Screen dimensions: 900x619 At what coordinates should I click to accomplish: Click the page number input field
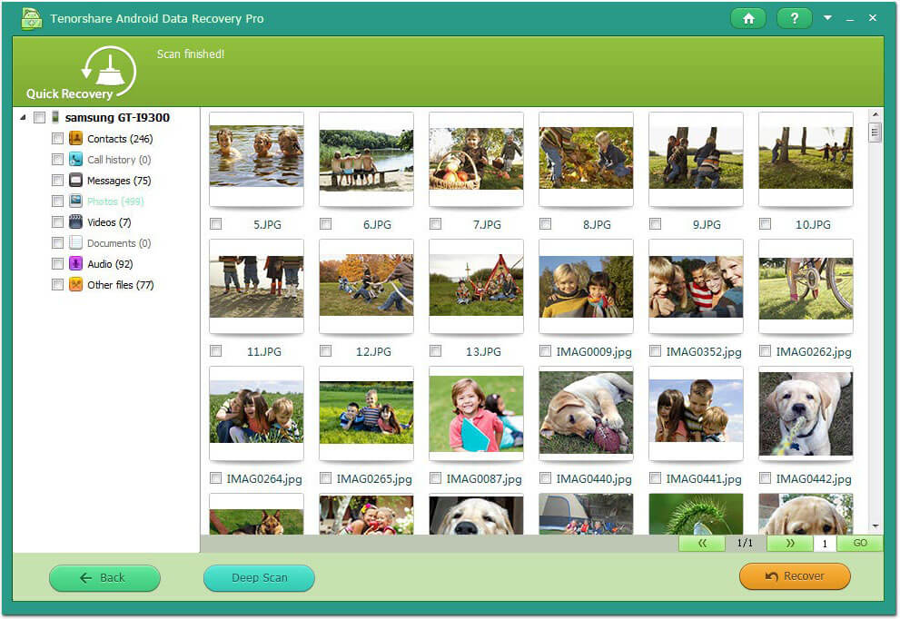[825, 544]
